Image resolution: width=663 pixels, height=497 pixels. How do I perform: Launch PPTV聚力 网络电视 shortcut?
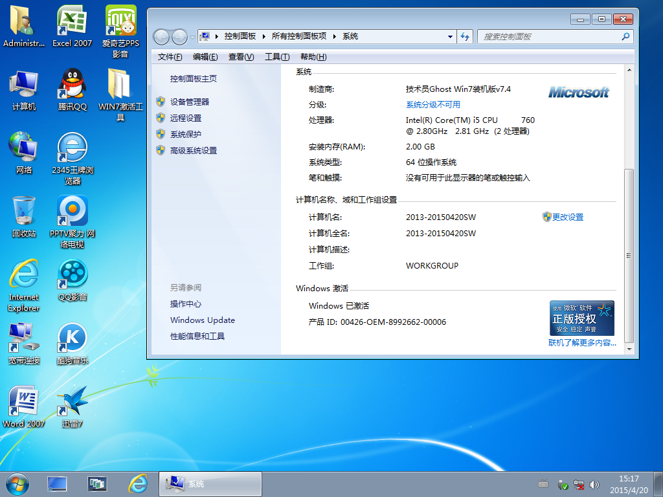(x=73, y=222)
